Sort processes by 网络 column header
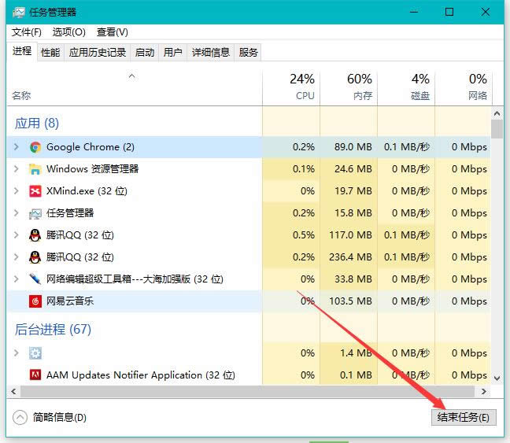 click(464, 88)
